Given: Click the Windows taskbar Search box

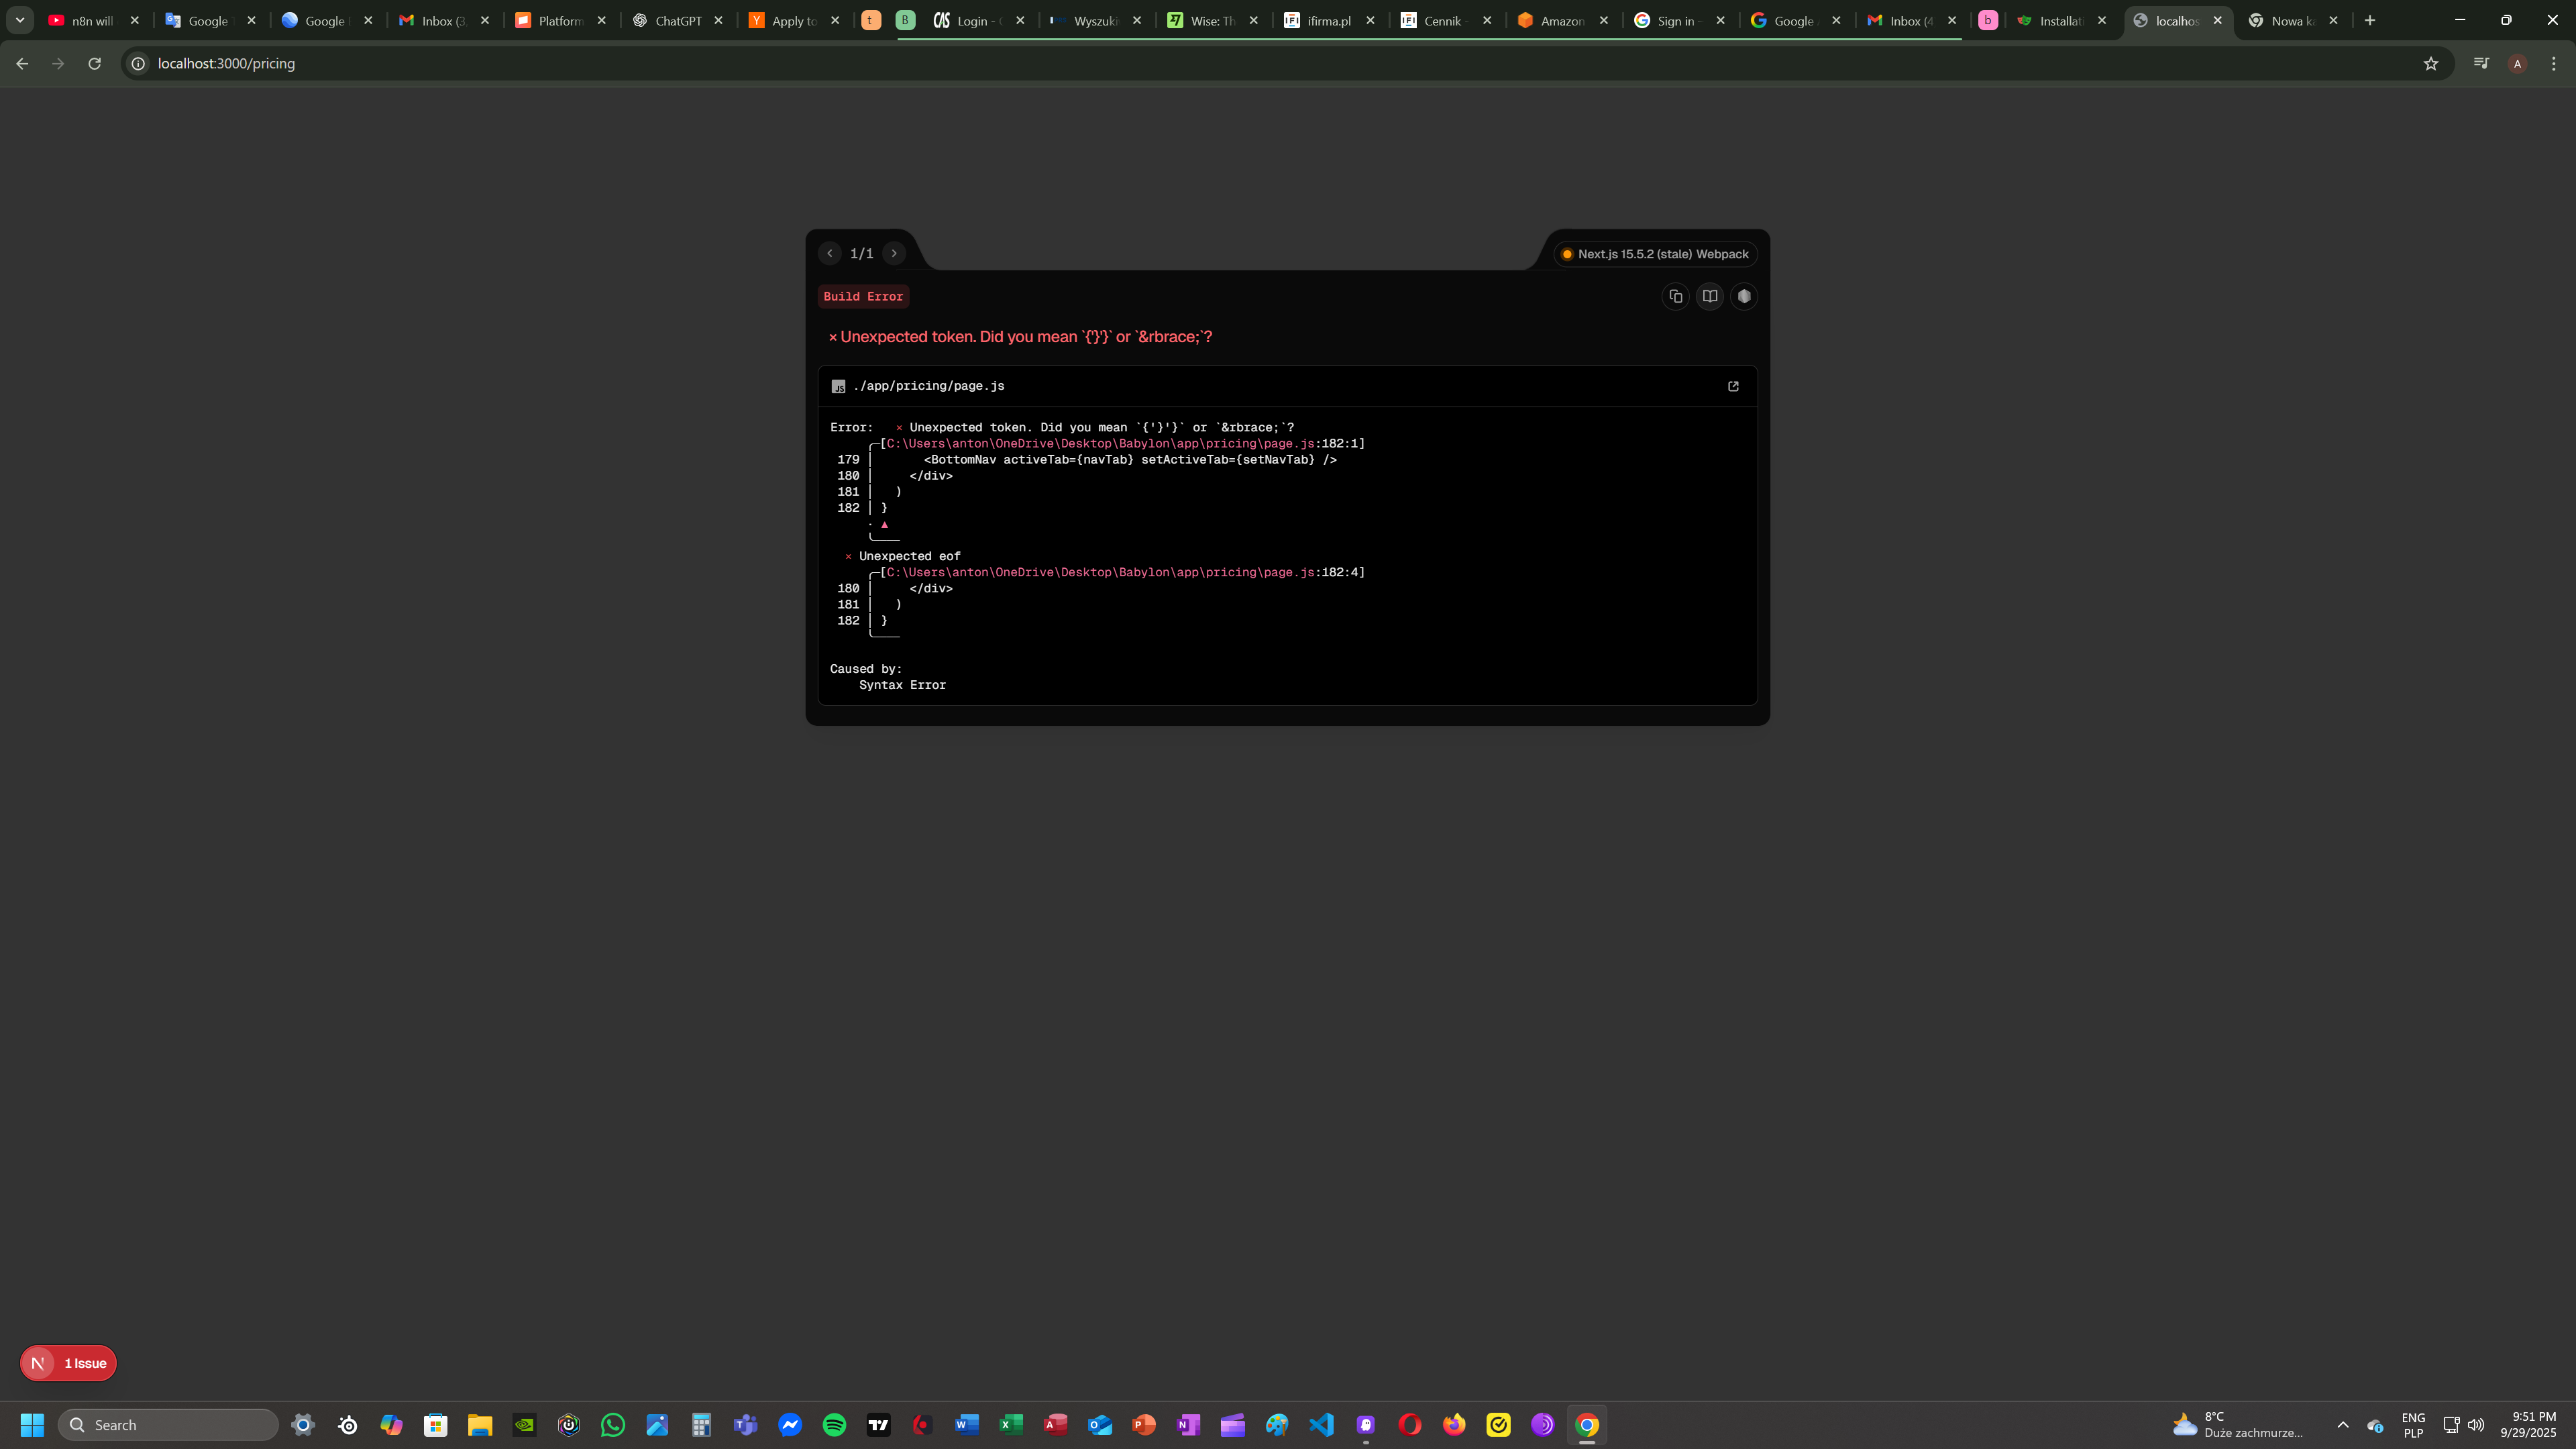Looking at the screenshot, I should coord(168,1424).
